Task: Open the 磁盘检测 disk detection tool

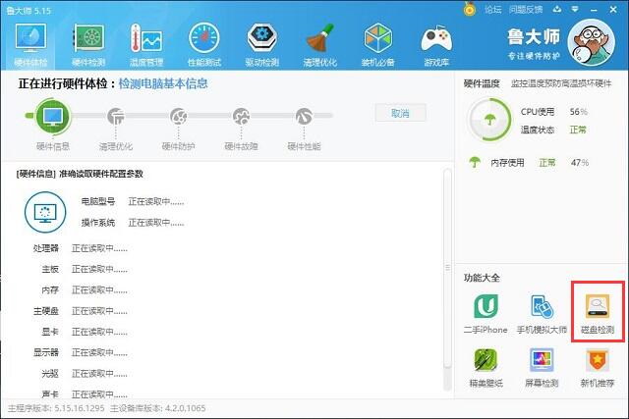Action: coord(598,314)
